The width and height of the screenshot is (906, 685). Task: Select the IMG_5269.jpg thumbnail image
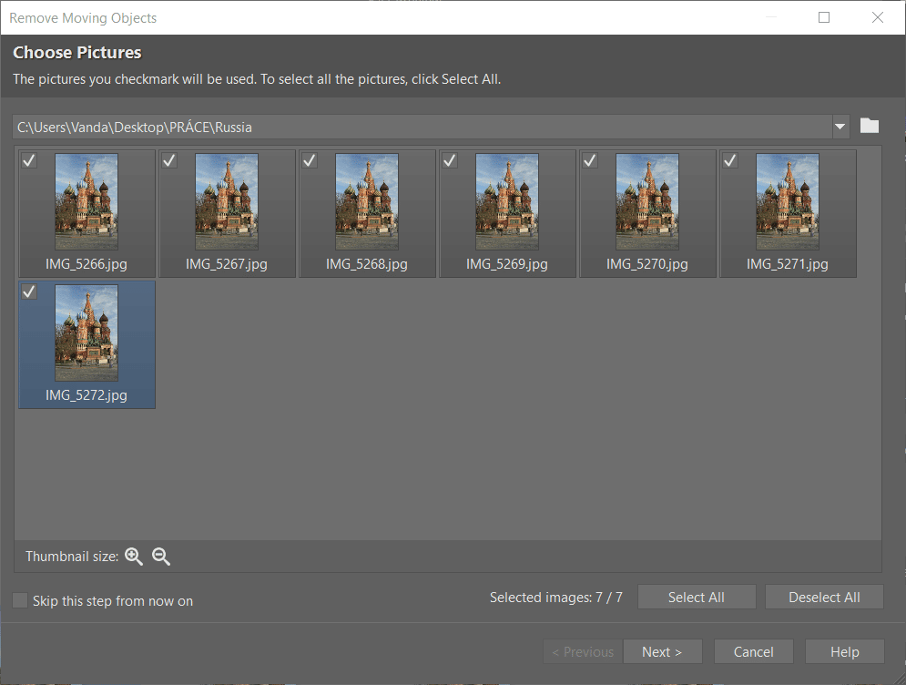click(507, 201)
